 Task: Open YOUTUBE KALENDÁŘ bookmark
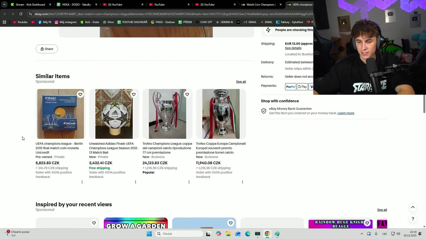pos(132,22)
